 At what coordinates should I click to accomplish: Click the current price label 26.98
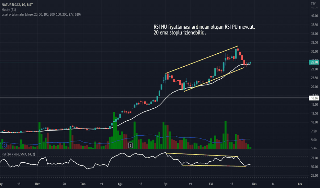314,62
